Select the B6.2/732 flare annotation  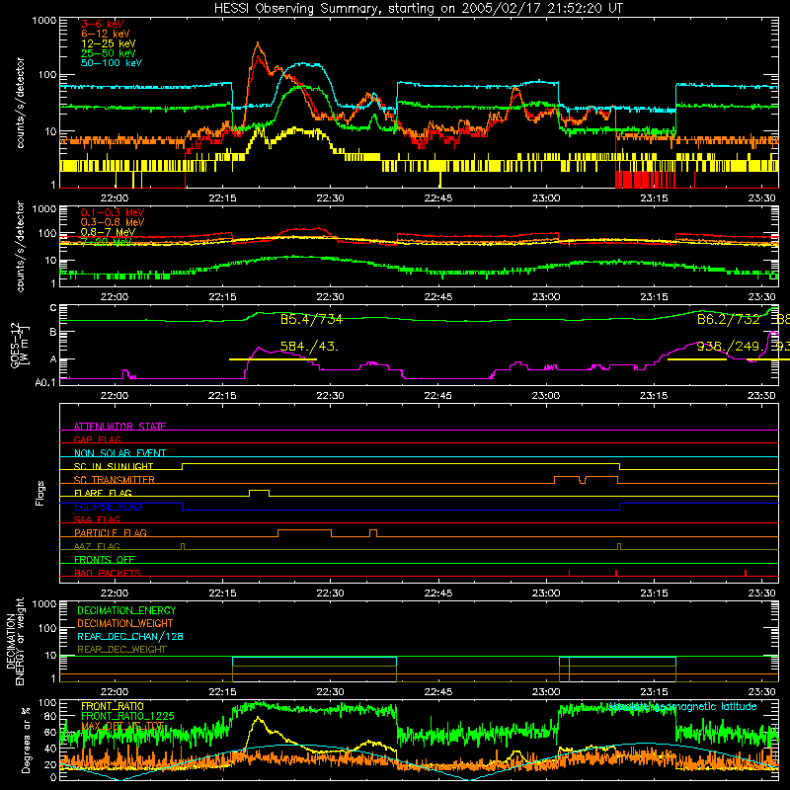click(x=728, y=319)
